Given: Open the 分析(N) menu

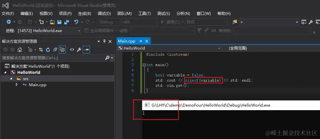Looking at the screenshot, I should pyautogui.click(x=183, y=14).
